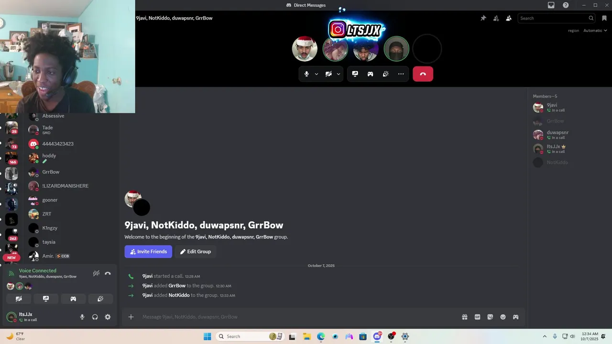Viewport: 612px width, 344px height.
Task: Open camera options arrow in call bar
Action: (339, 74)
